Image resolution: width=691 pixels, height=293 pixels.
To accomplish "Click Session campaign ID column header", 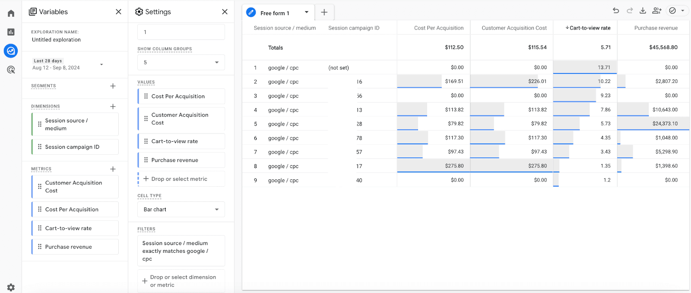I will (354, 28).
